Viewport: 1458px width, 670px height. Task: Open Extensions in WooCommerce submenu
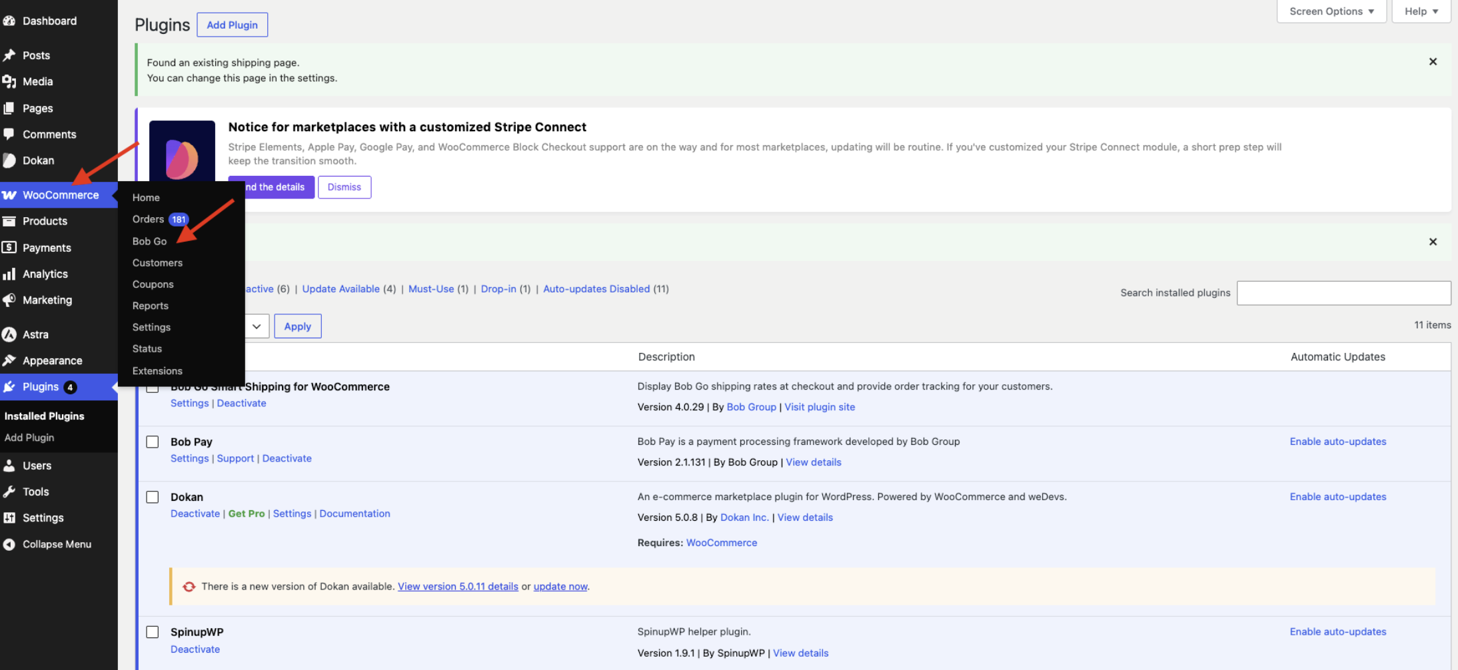point(157,371)
